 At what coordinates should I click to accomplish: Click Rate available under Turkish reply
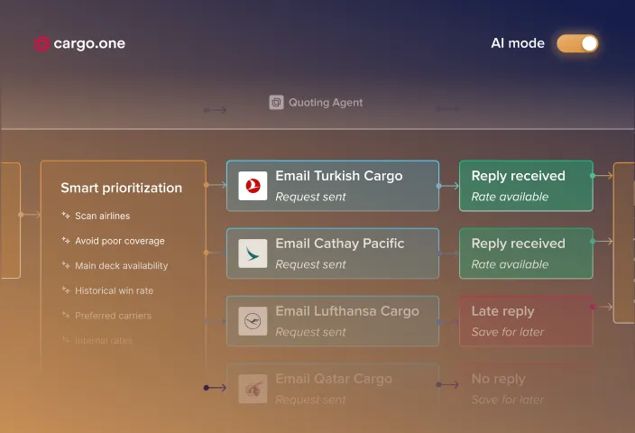click(510, 197)
